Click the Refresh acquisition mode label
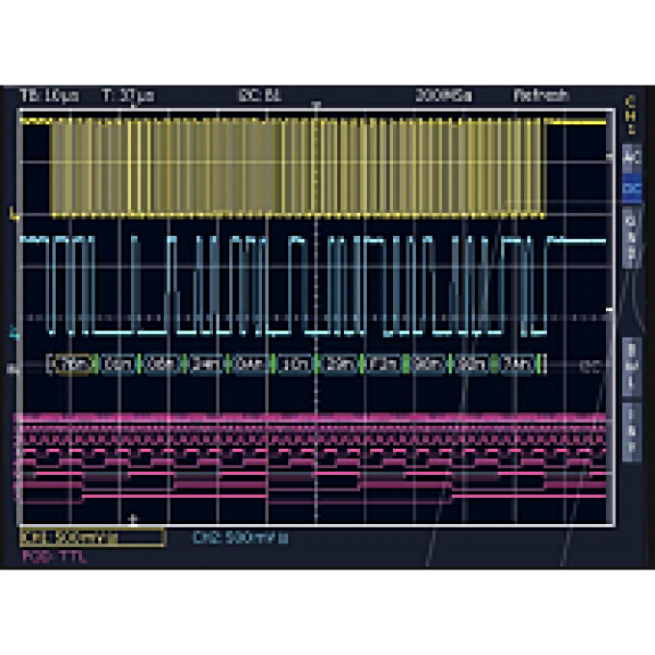Screen dimensions: 655x655 point(540,95)
